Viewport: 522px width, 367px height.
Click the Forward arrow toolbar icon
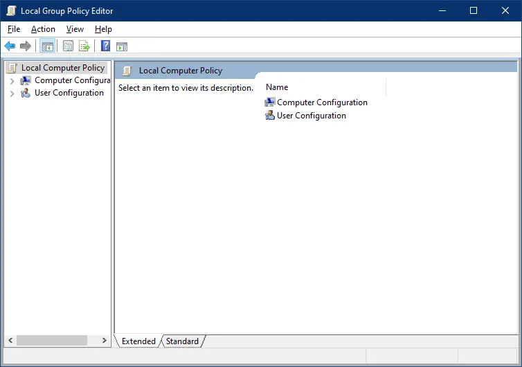(x=26, y=46)
